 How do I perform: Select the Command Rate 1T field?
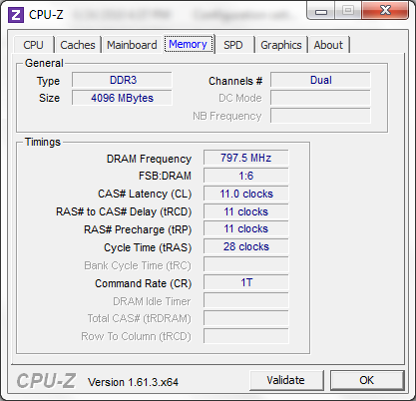point(246,282)
